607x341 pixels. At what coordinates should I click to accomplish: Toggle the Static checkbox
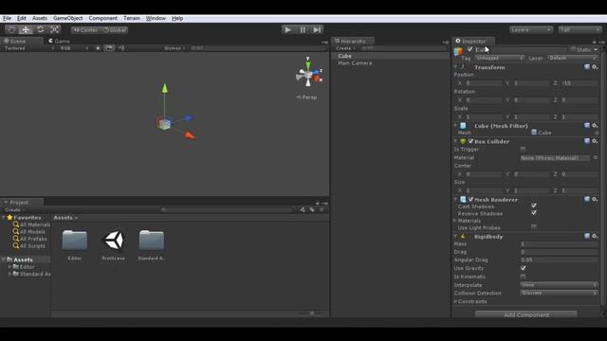tap(573, 49)
